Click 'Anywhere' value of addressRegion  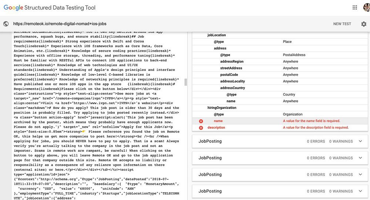tap(290, 61)
